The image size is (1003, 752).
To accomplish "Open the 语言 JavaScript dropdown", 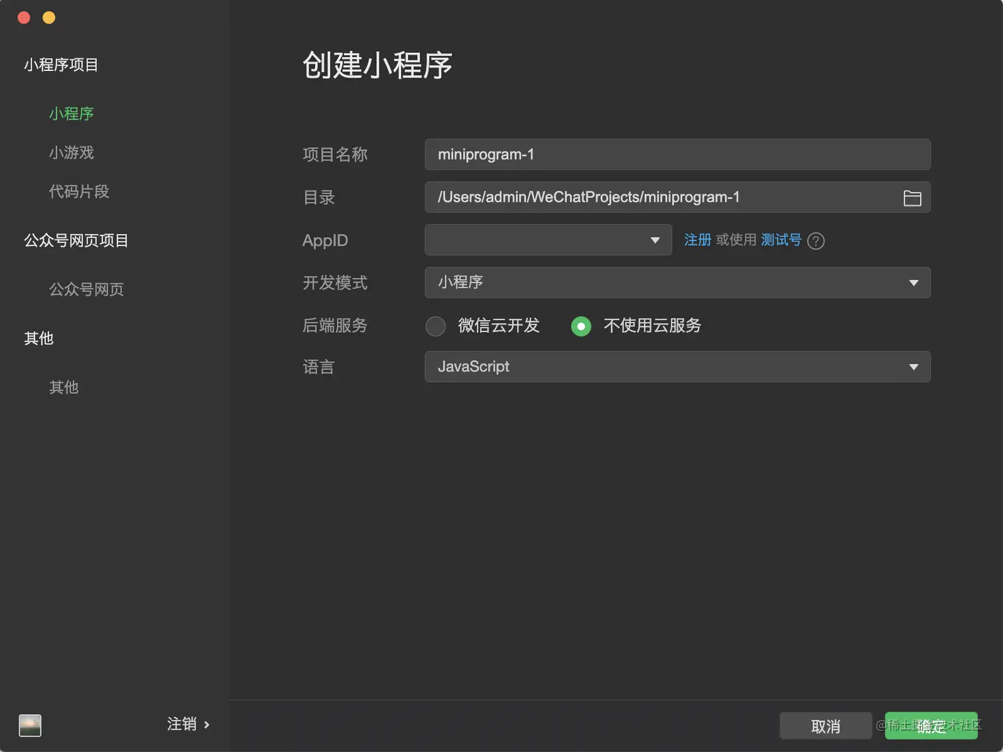I will pos(677,367).
